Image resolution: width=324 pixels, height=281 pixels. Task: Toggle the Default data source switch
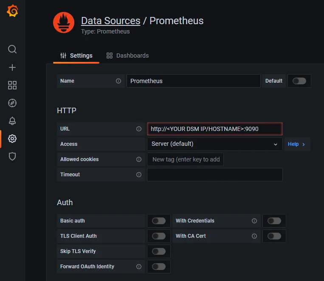(299, 81)
